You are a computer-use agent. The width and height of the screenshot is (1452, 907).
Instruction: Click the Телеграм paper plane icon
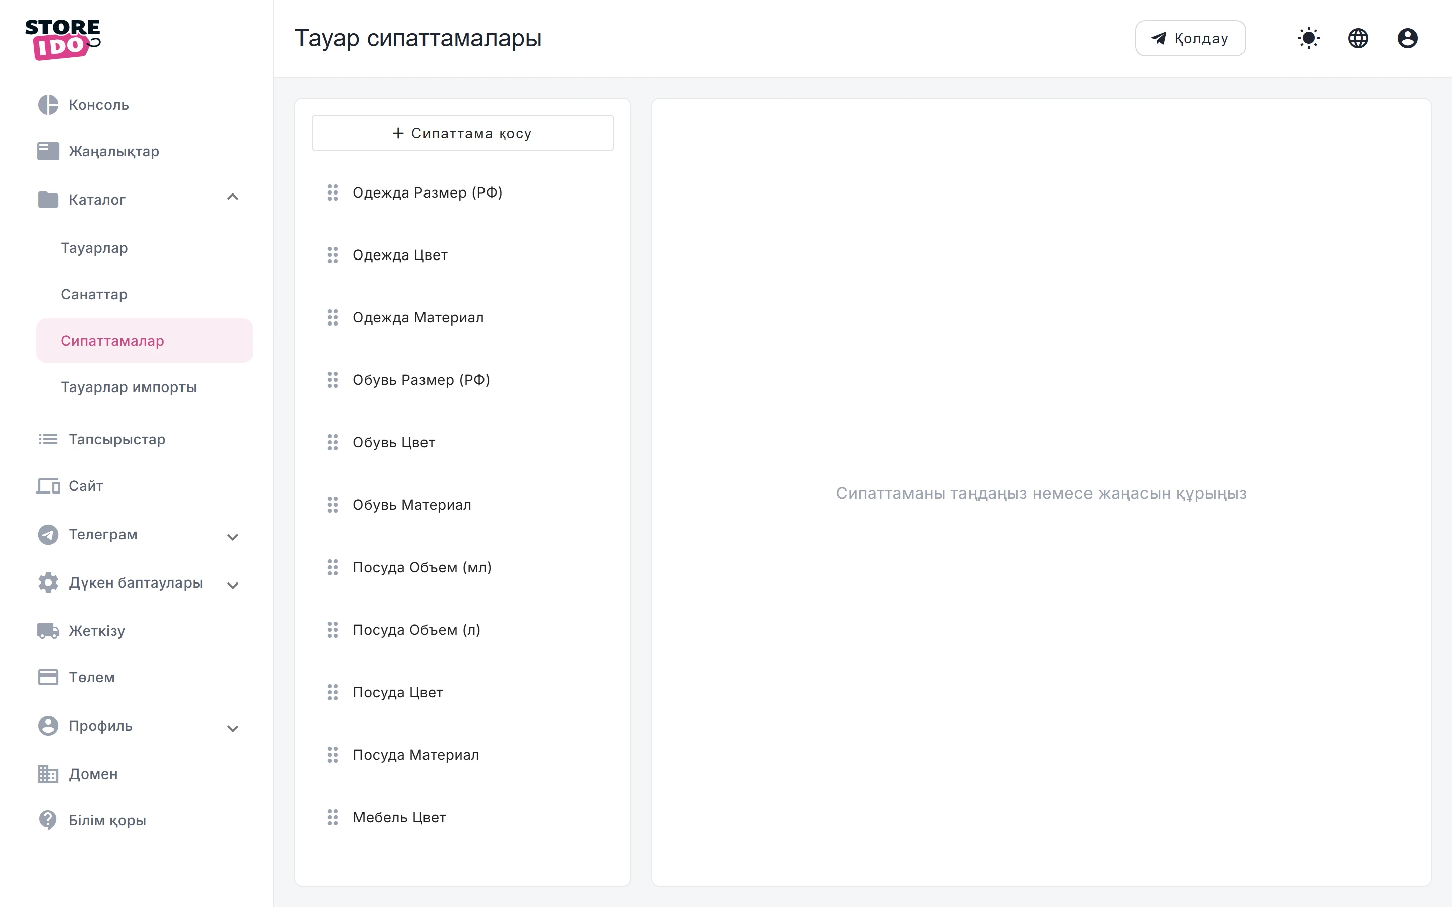tap(48, 534)
